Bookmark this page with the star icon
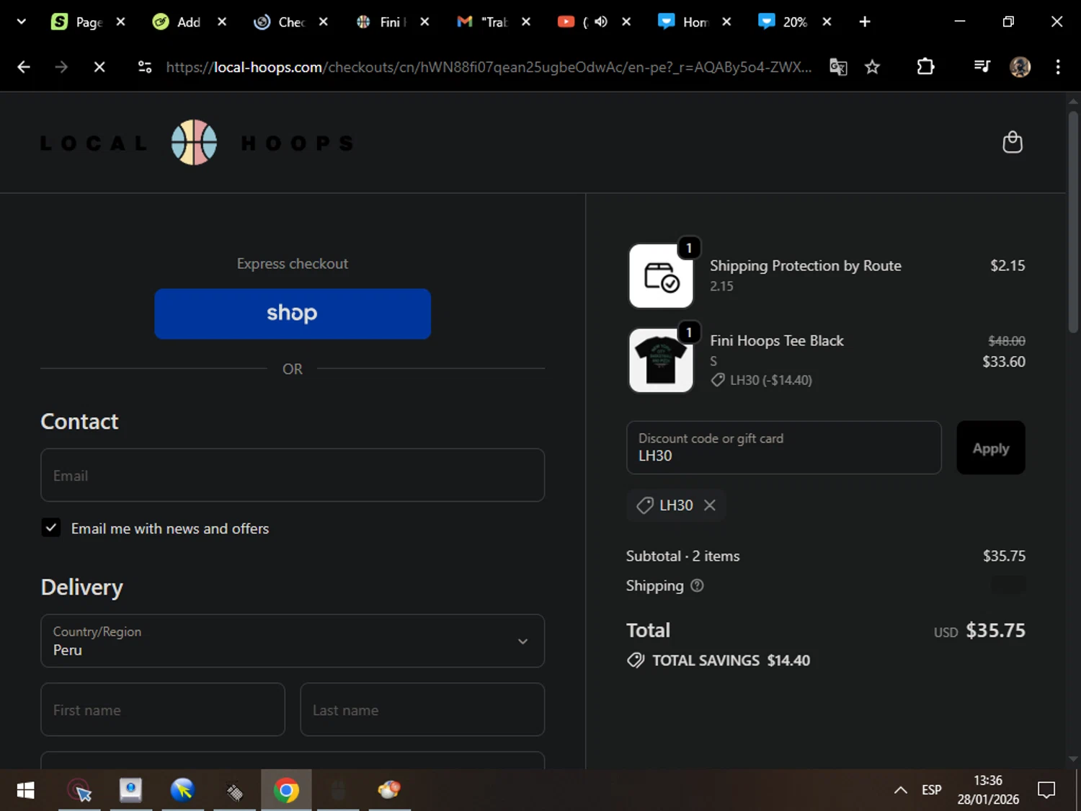The width and height of the screenshot is (1081, 811). pos(872,67)
